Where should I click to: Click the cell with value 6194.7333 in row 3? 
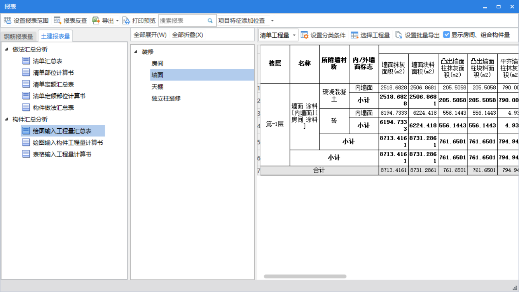[x=393, y=113]
